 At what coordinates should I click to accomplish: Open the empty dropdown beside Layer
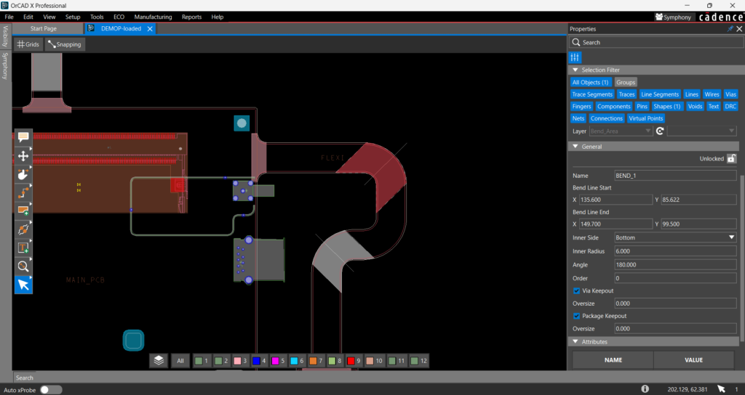(x=702, y=131)
